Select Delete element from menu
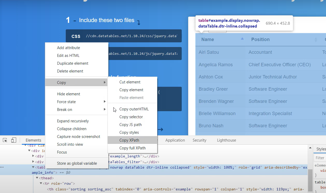The width and height of the screenshot is (326, 193). (77, 71)
